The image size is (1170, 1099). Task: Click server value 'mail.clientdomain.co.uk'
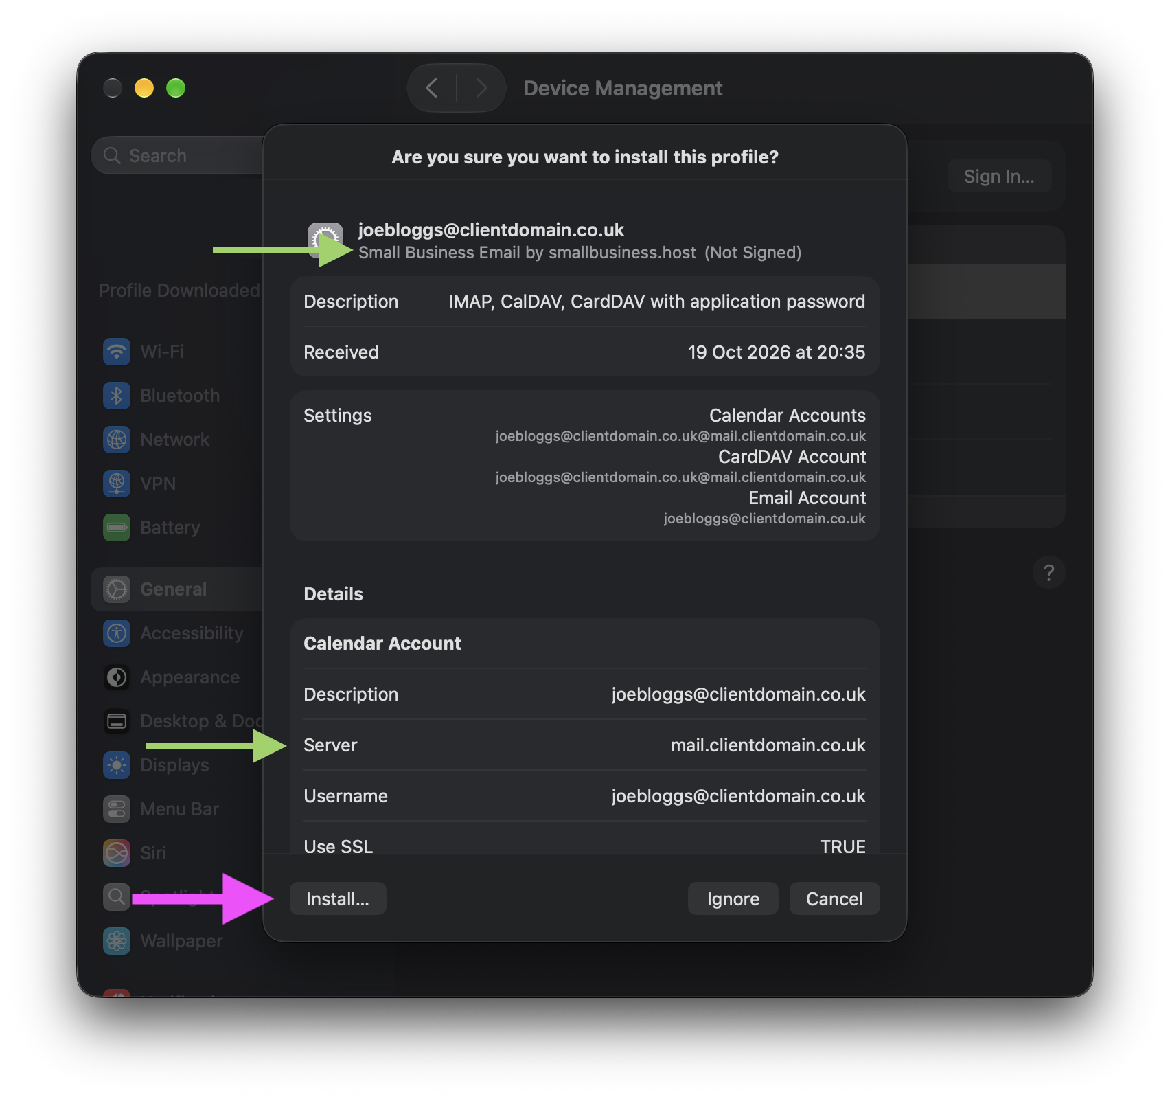pyautogui.click(x=768, y=745)
